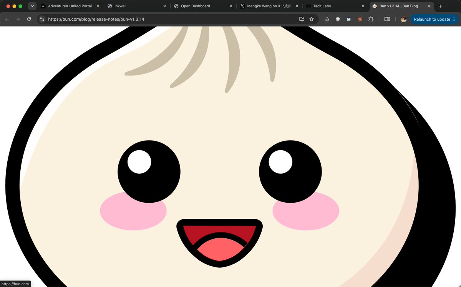Click Relaunch to update button
The width and height of the screenshot is (461, 287).
(x=432, y=19)
